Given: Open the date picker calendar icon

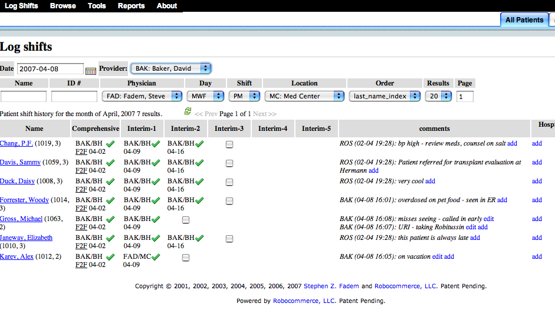Looking at the screenshot, I should [x=91, y=71].
